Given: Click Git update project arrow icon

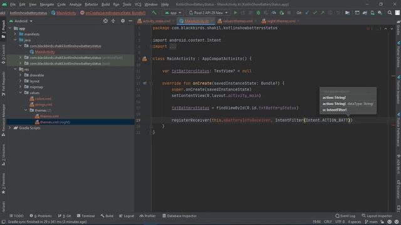Looking at the screenshot, I should (308, 12).
